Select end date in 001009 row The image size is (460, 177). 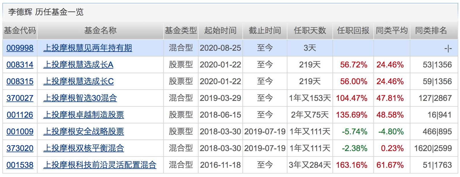click(x=265, y=131)
